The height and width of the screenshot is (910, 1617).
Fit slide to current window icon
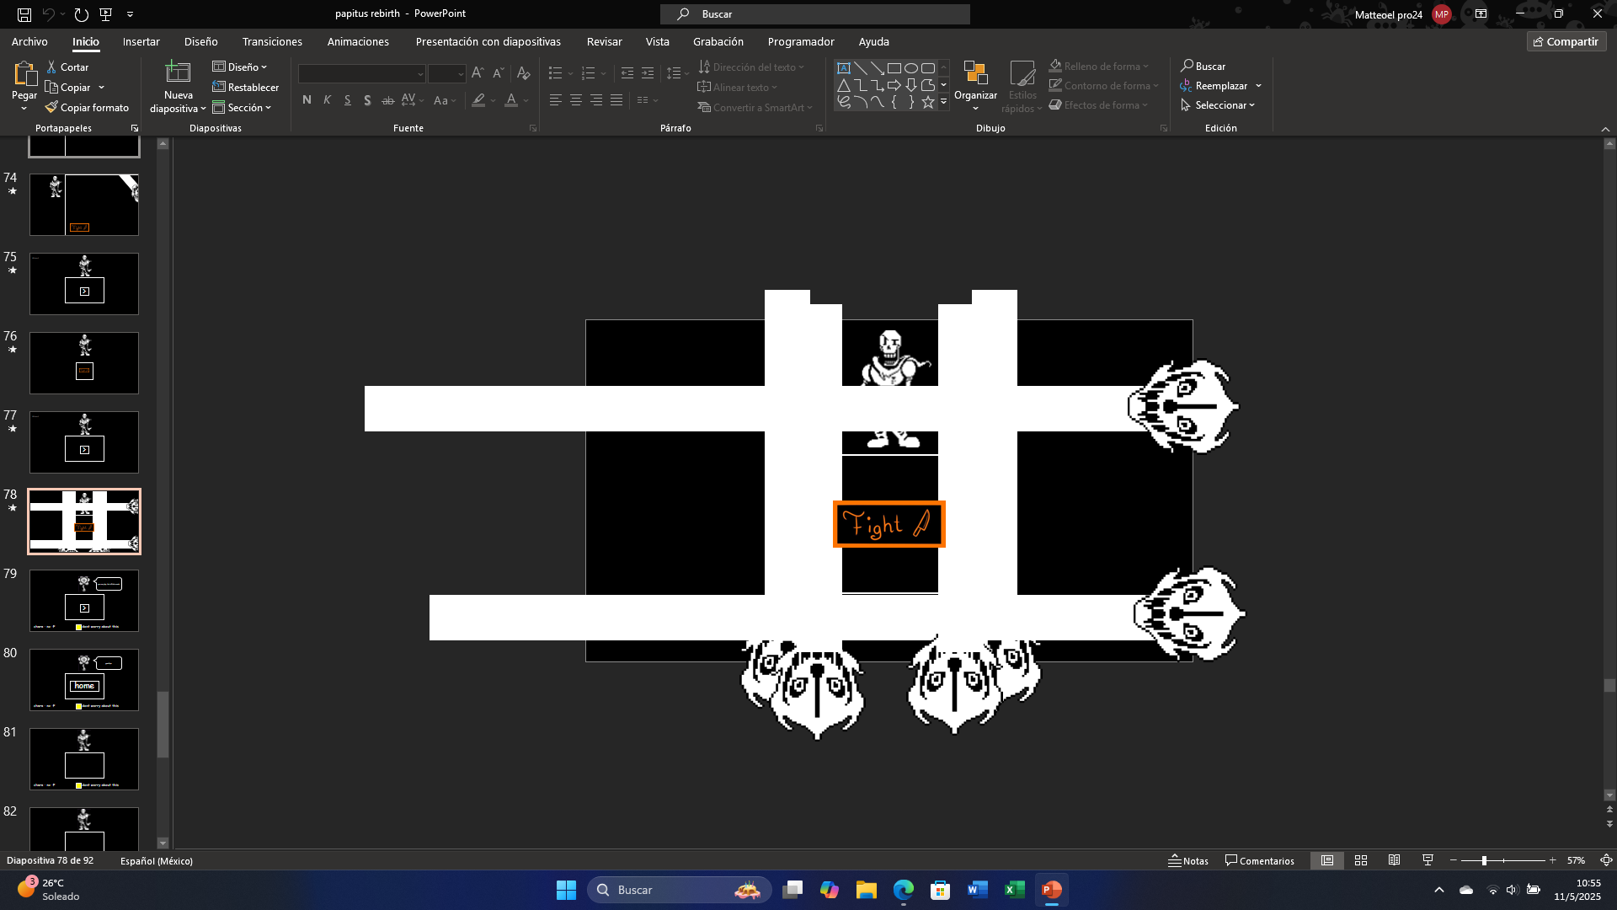(x=1606, y=860)
